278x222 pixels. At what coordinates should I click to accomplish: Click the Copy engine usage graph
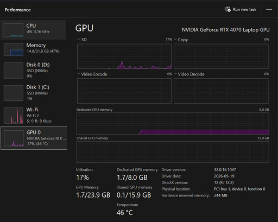coord(221,56)
